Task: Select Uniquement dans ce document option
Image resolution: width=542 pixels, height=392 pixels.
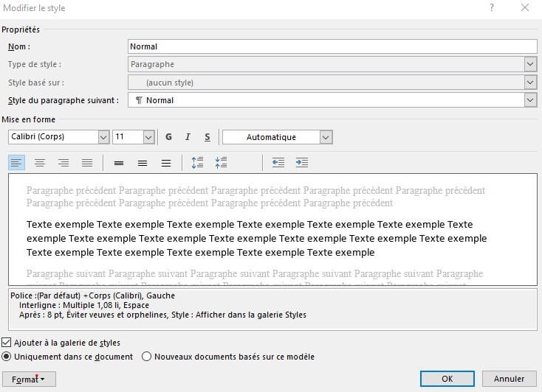Action: pyautogui.click(x=6, y=357)
